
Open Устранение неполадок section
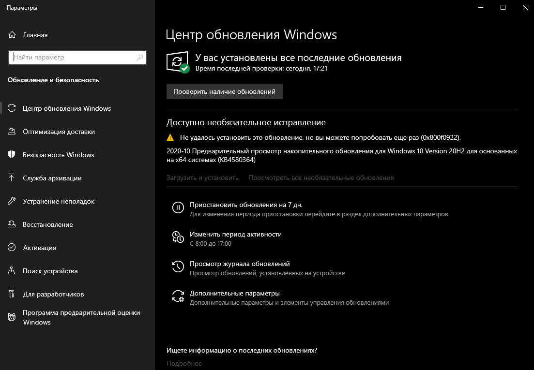[59, 201]
